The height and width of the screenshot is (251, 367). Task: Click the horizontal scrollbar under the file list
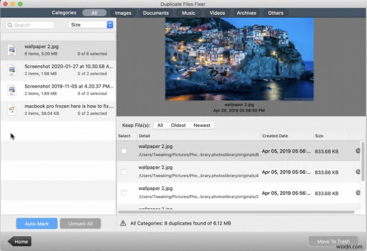coord(236,212)
